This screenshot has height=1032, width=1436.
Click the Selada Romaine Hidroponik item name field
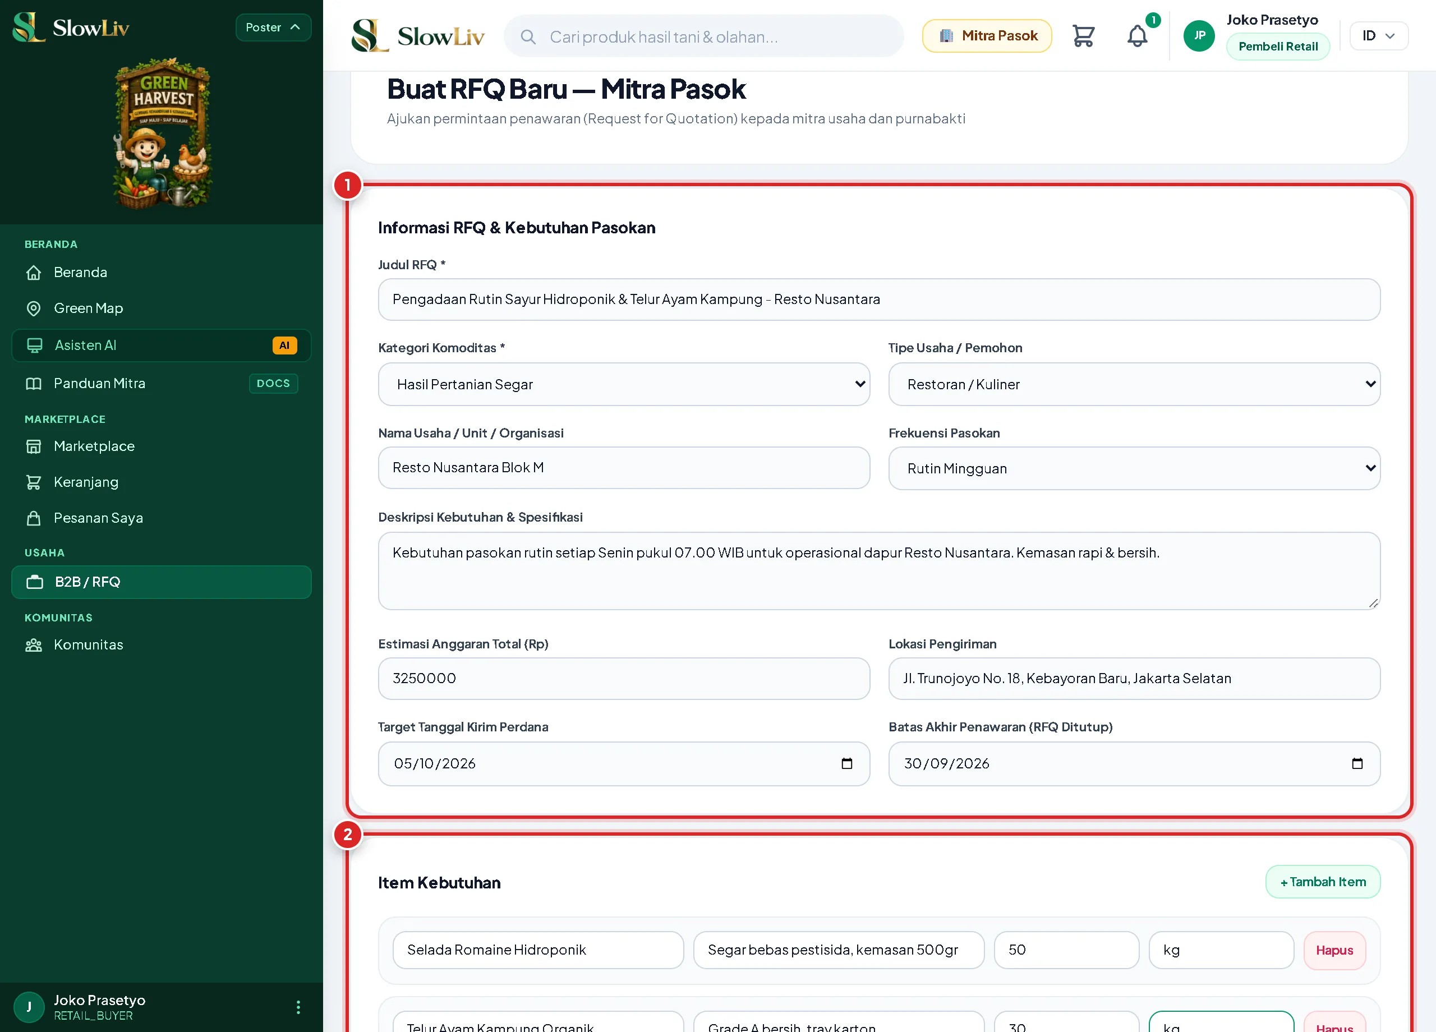tap(538, 950)
